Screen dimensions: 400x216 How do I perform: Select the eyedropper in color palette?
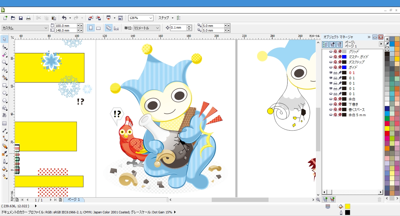point(387,44)
